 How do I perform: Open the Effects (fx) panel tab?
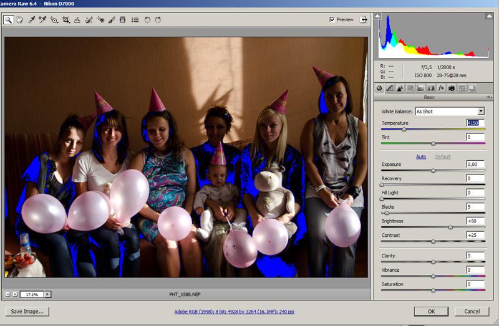441,88
